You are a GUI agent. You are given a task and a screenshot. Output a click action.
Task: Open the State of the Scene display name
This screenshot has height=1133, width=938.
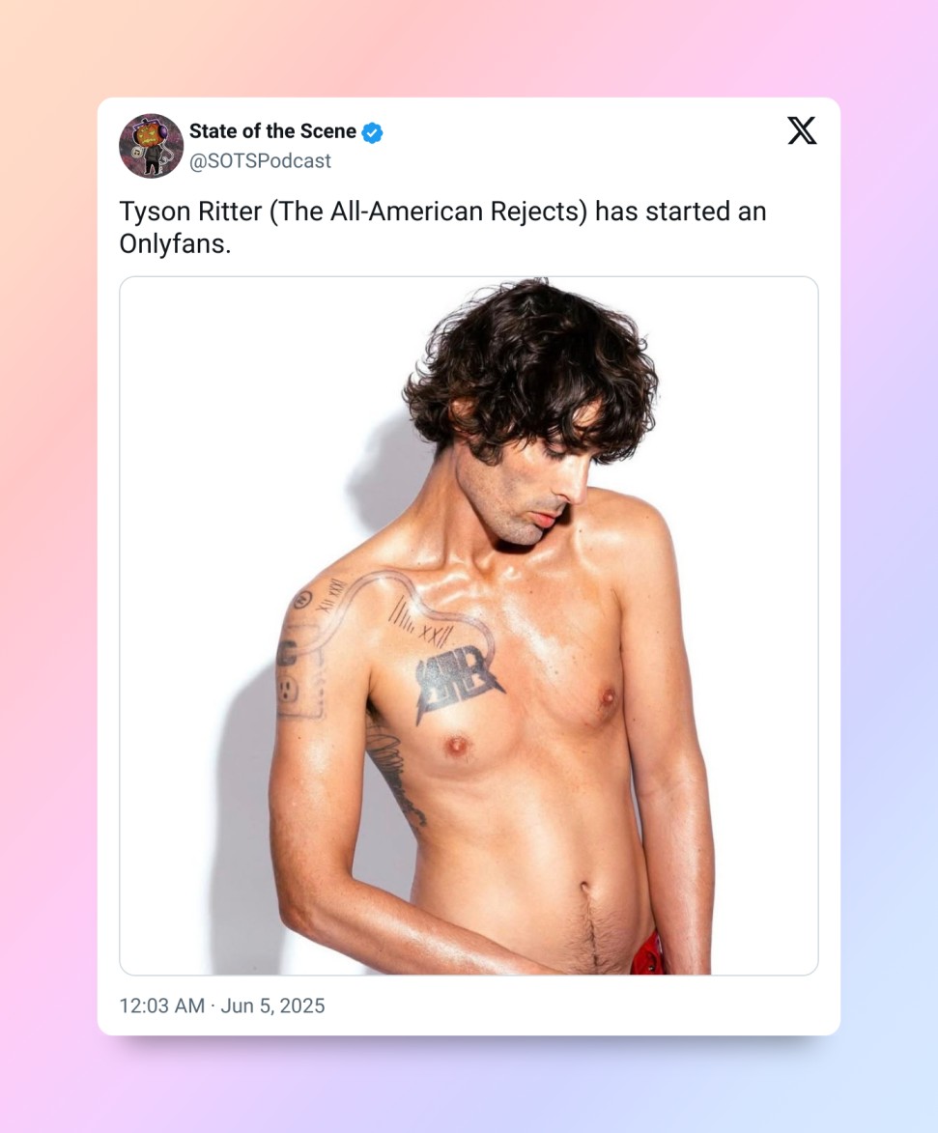pyautogui.click(x=272, y=131)
